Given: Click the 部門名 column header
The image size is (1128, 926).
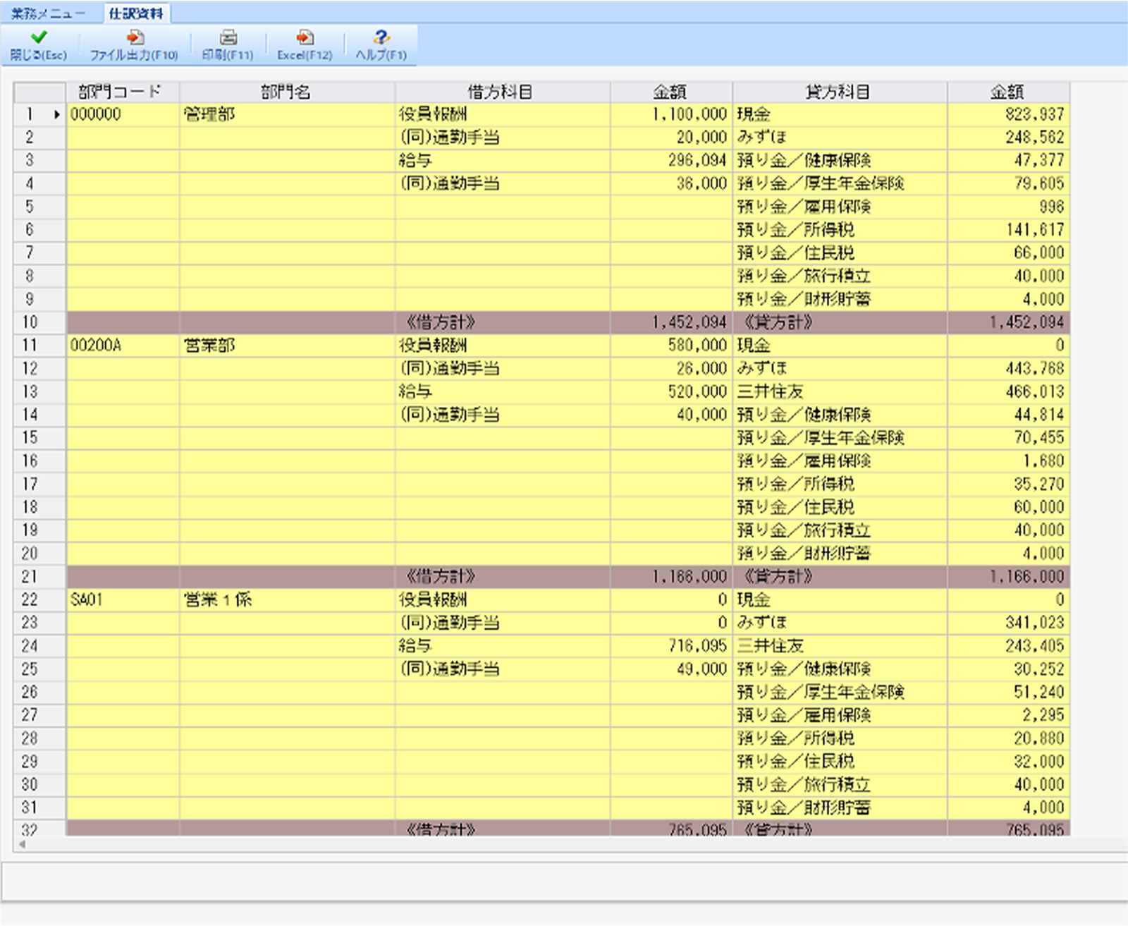Looking at the screenshot, I should (286, 92).
